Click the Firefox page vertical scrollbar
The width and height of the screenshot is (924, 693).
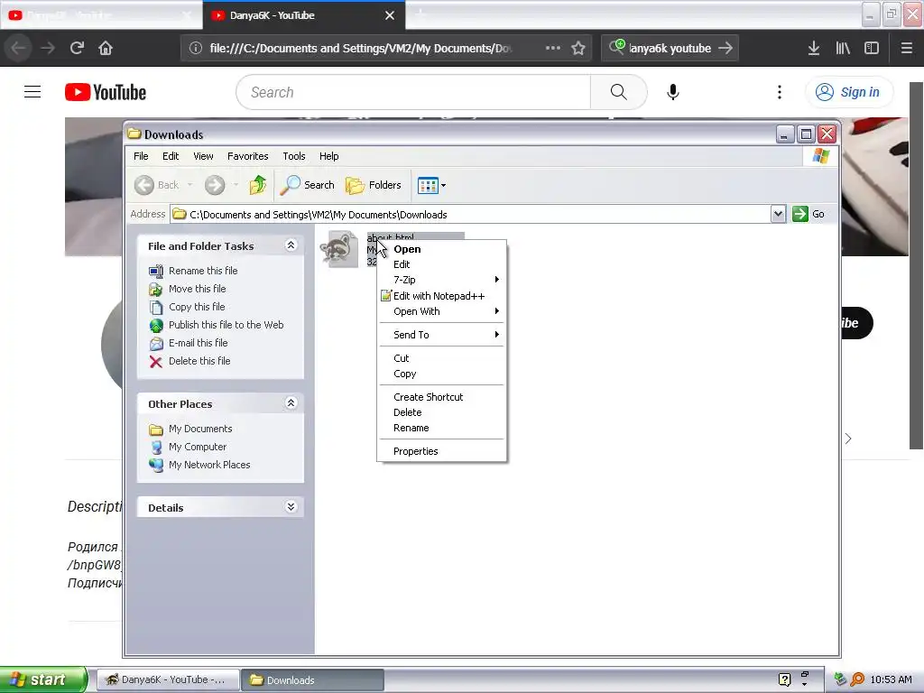coord(916,265)
